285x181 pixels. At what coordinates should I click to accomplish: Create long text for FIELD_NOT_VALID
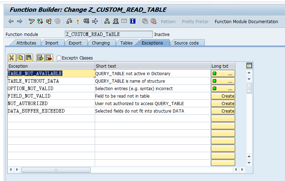(x=223, y=96)
